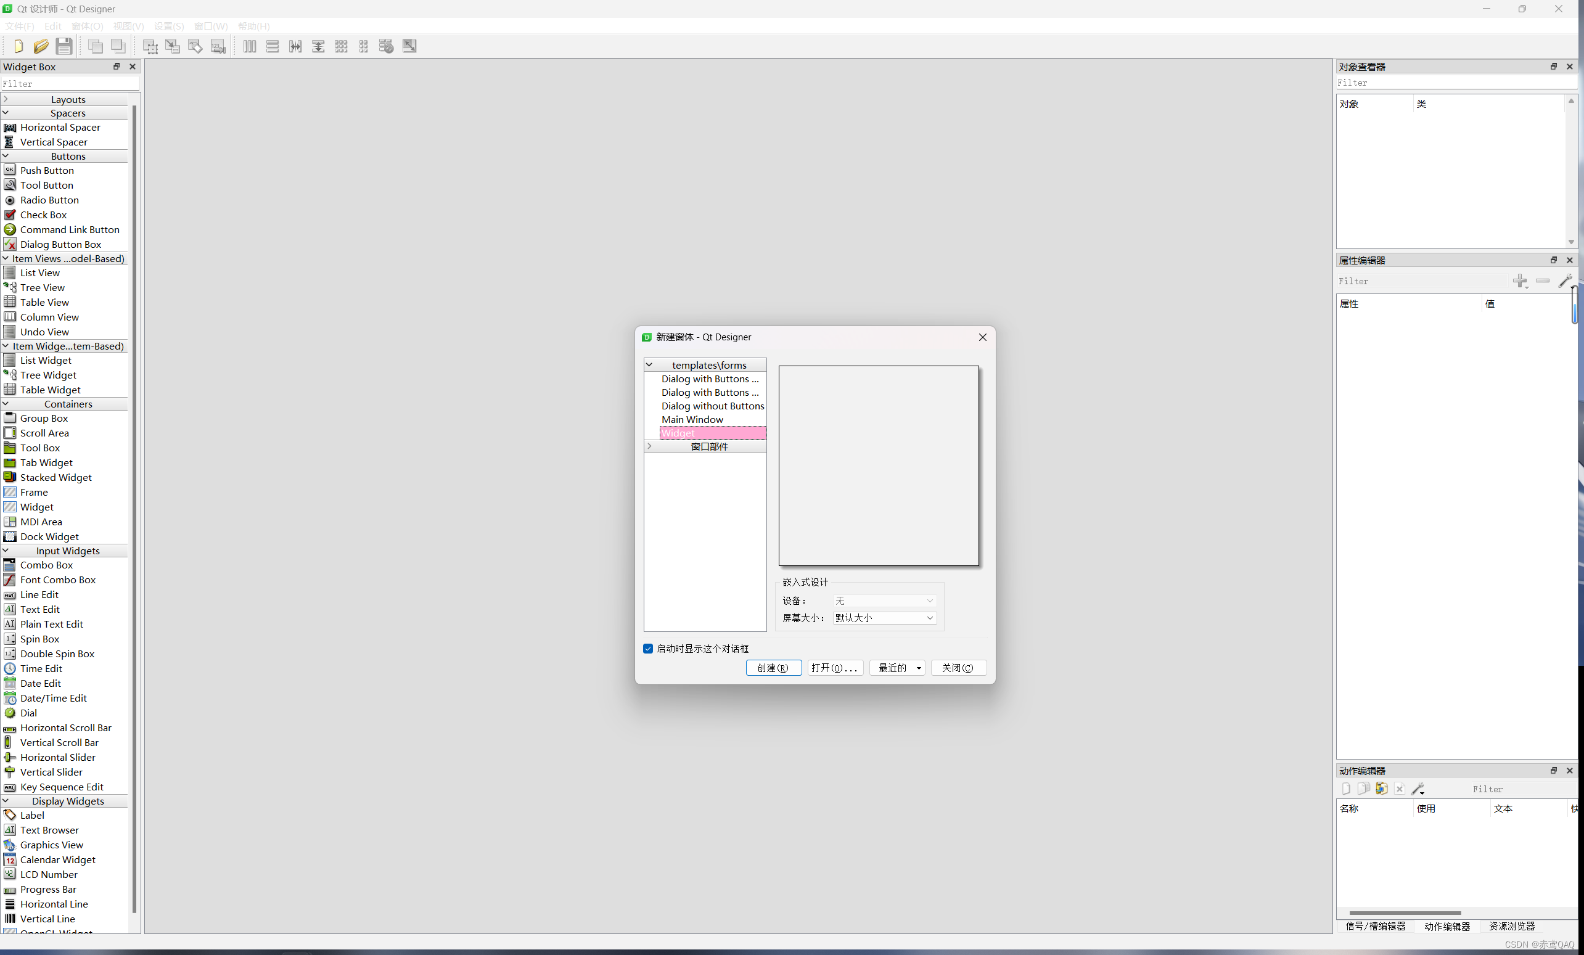
Task: Click the Open form folder icon
Action: (41, 46)
